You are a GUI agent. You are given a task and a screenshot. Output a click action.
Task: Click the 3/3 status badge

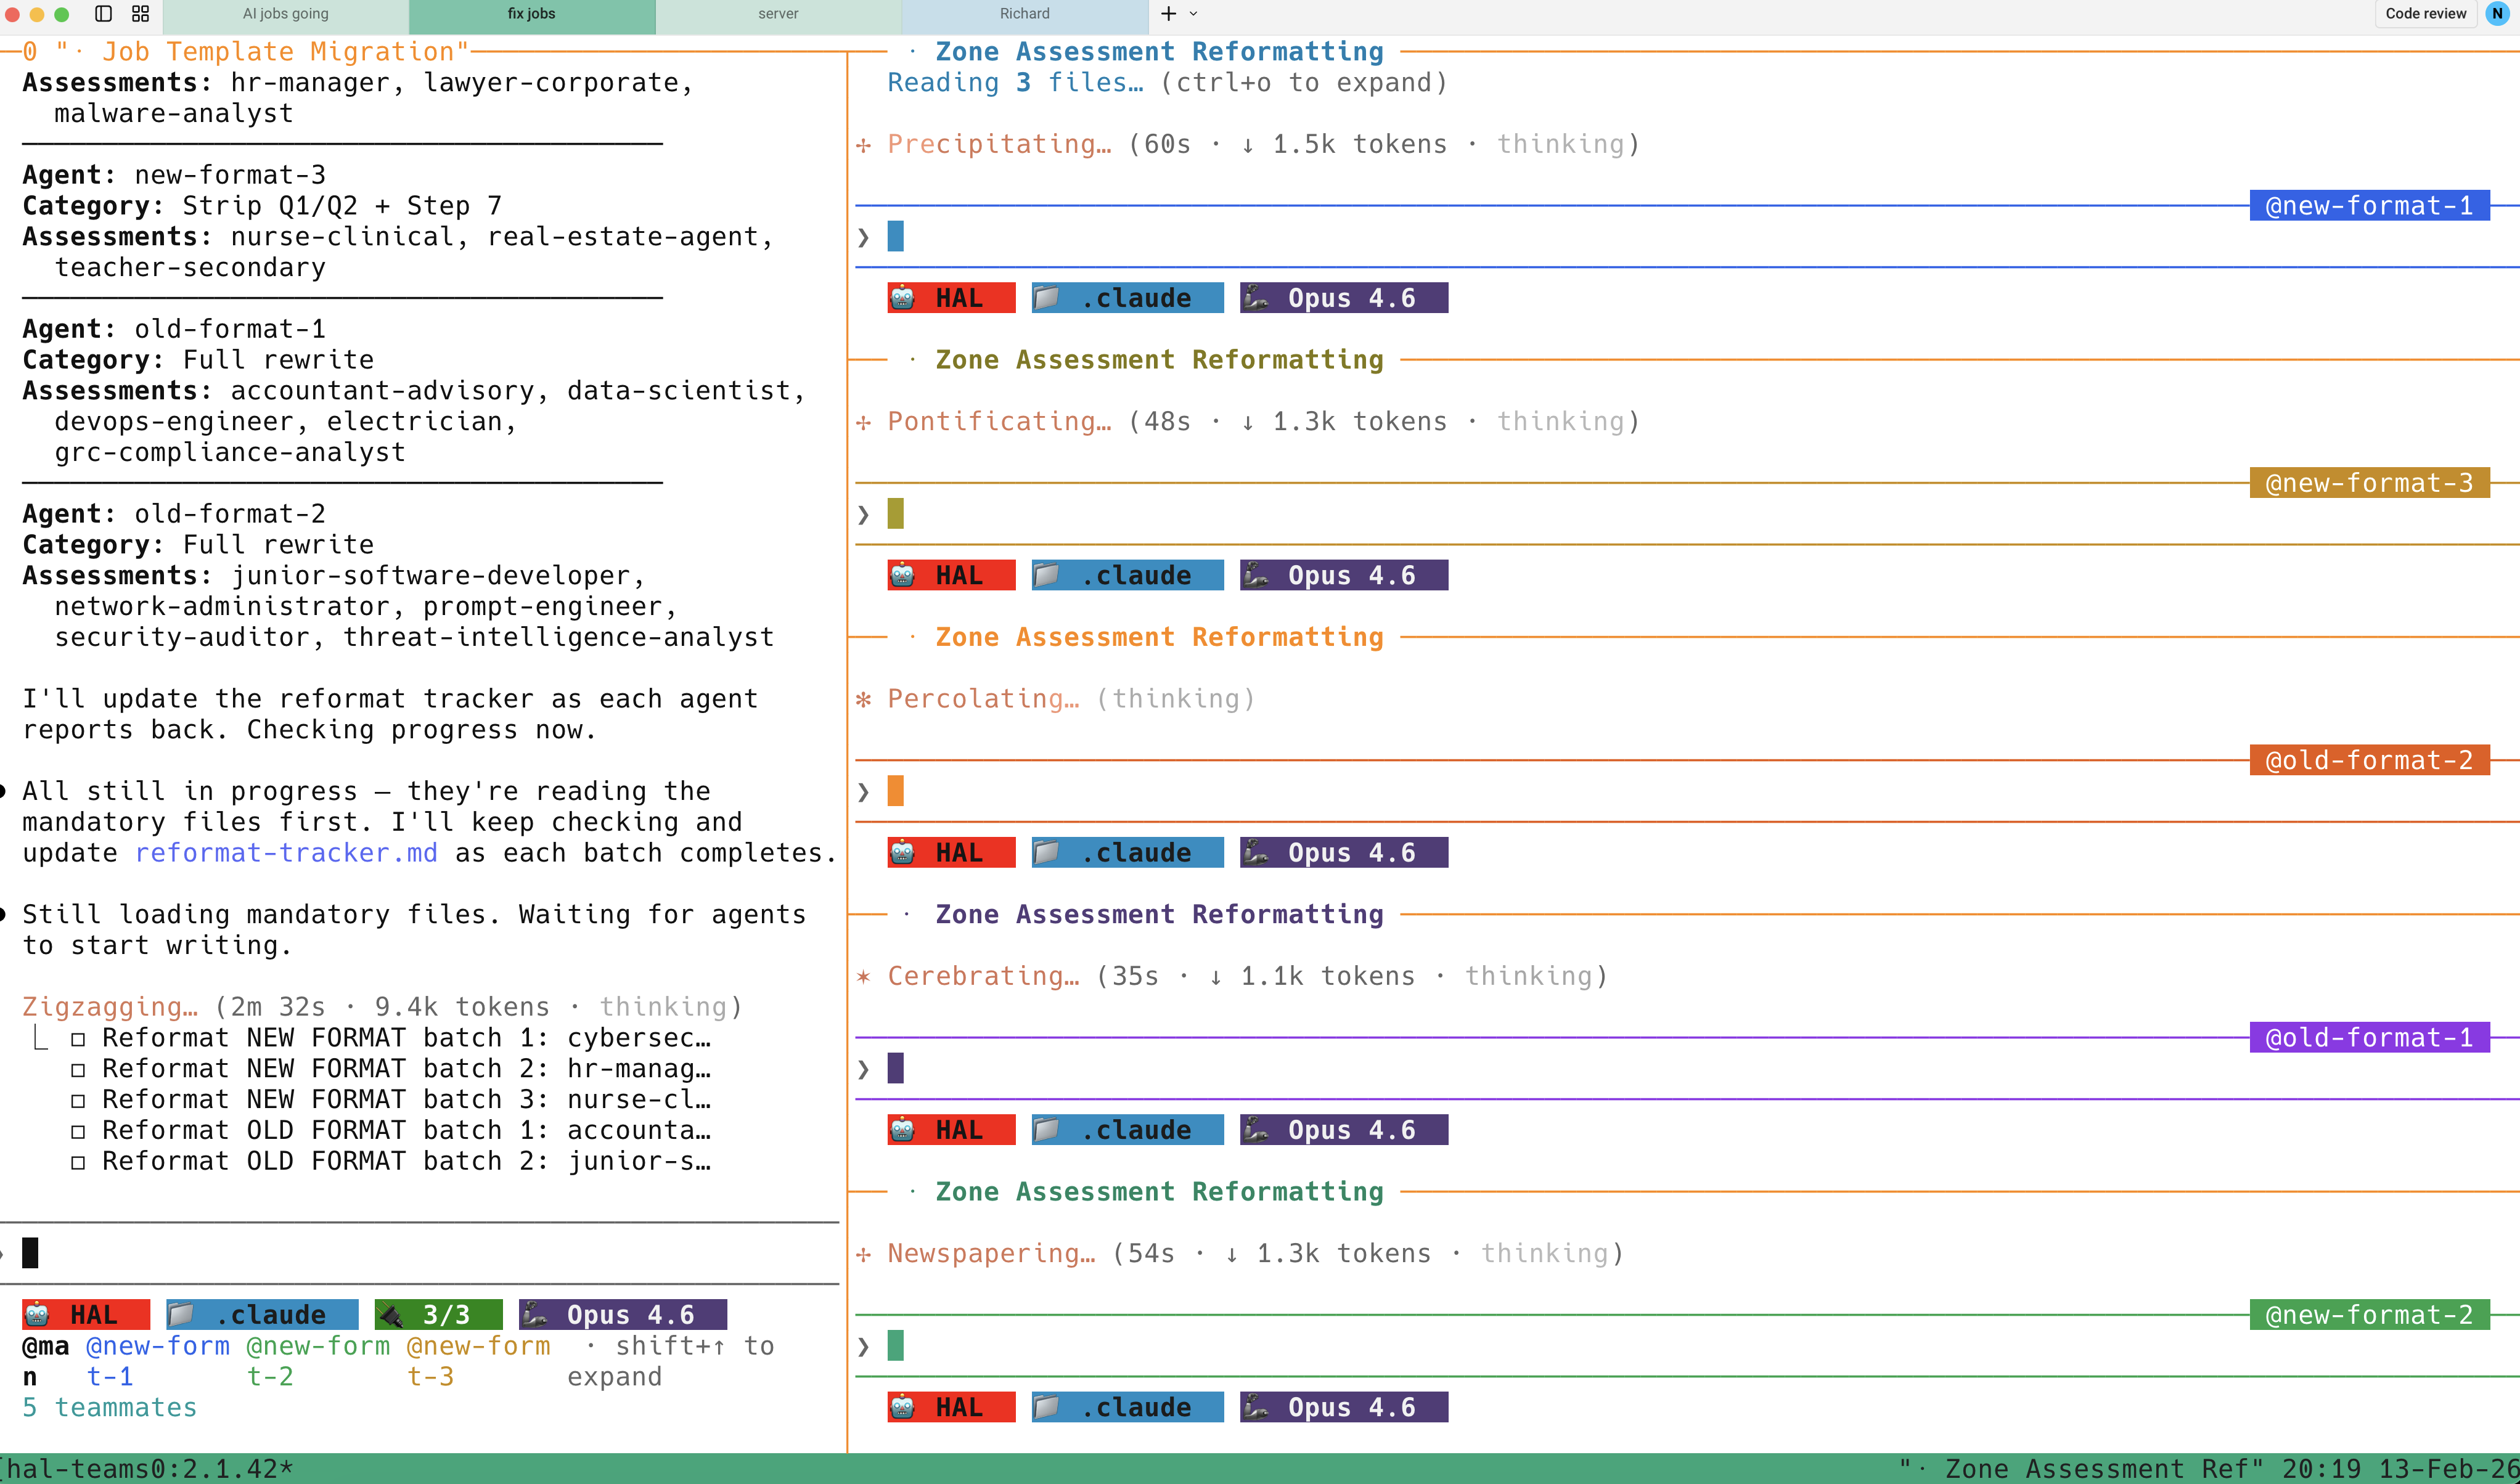(438, 1315)
